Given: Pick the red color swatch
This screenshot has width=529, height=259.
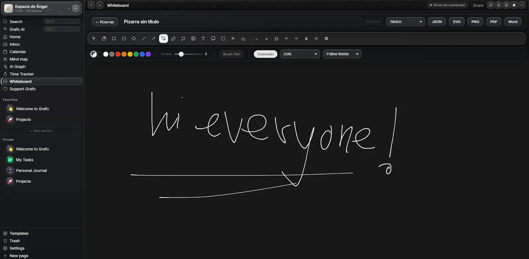Looking at the screenshot, I should 118,54.
